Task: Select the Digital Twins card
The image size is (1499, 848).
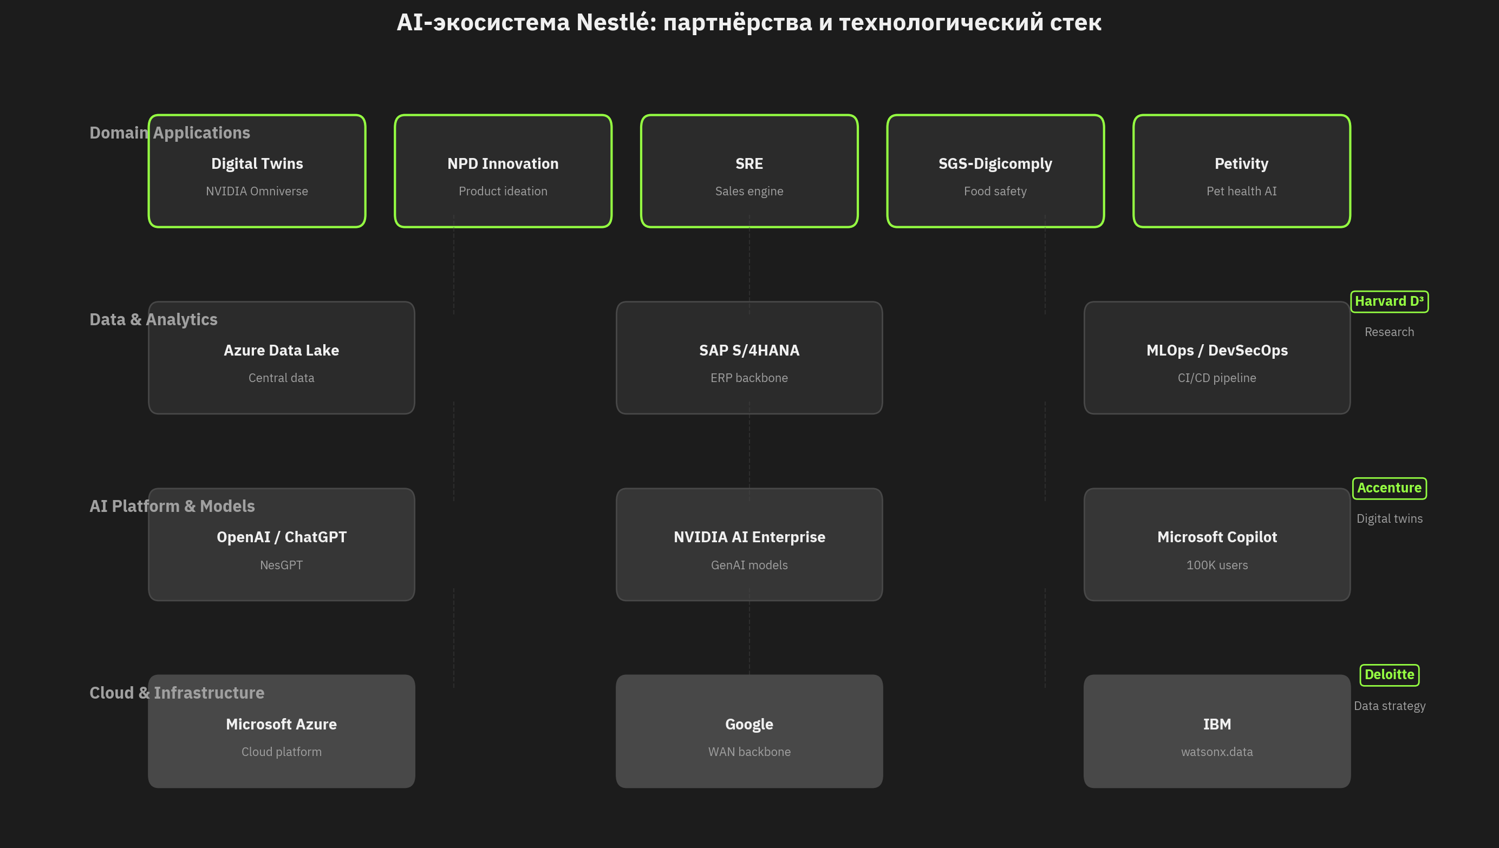Action: pos(257,170)
